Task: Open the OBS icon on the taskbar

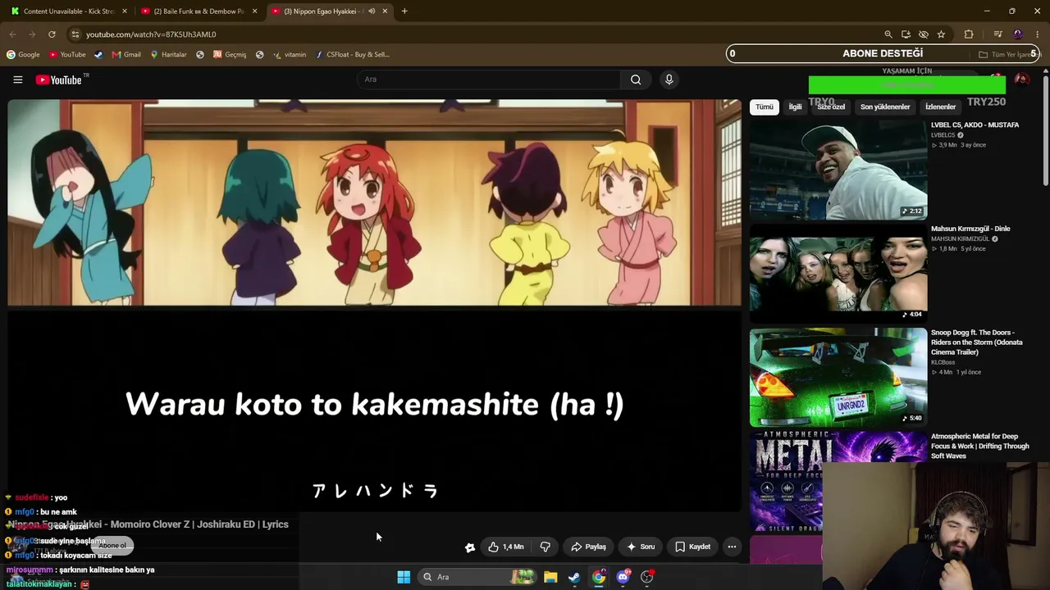Action: pos(647,577)
